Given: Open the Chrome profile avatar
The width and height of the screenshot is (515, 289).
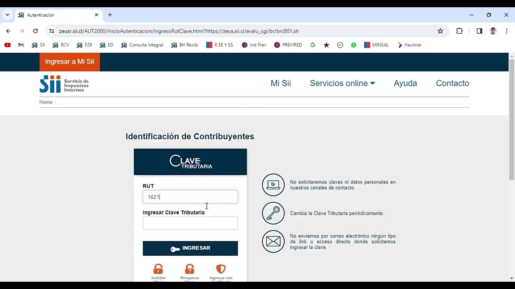Looking at the screenshot, I should [x=493, y=31].
